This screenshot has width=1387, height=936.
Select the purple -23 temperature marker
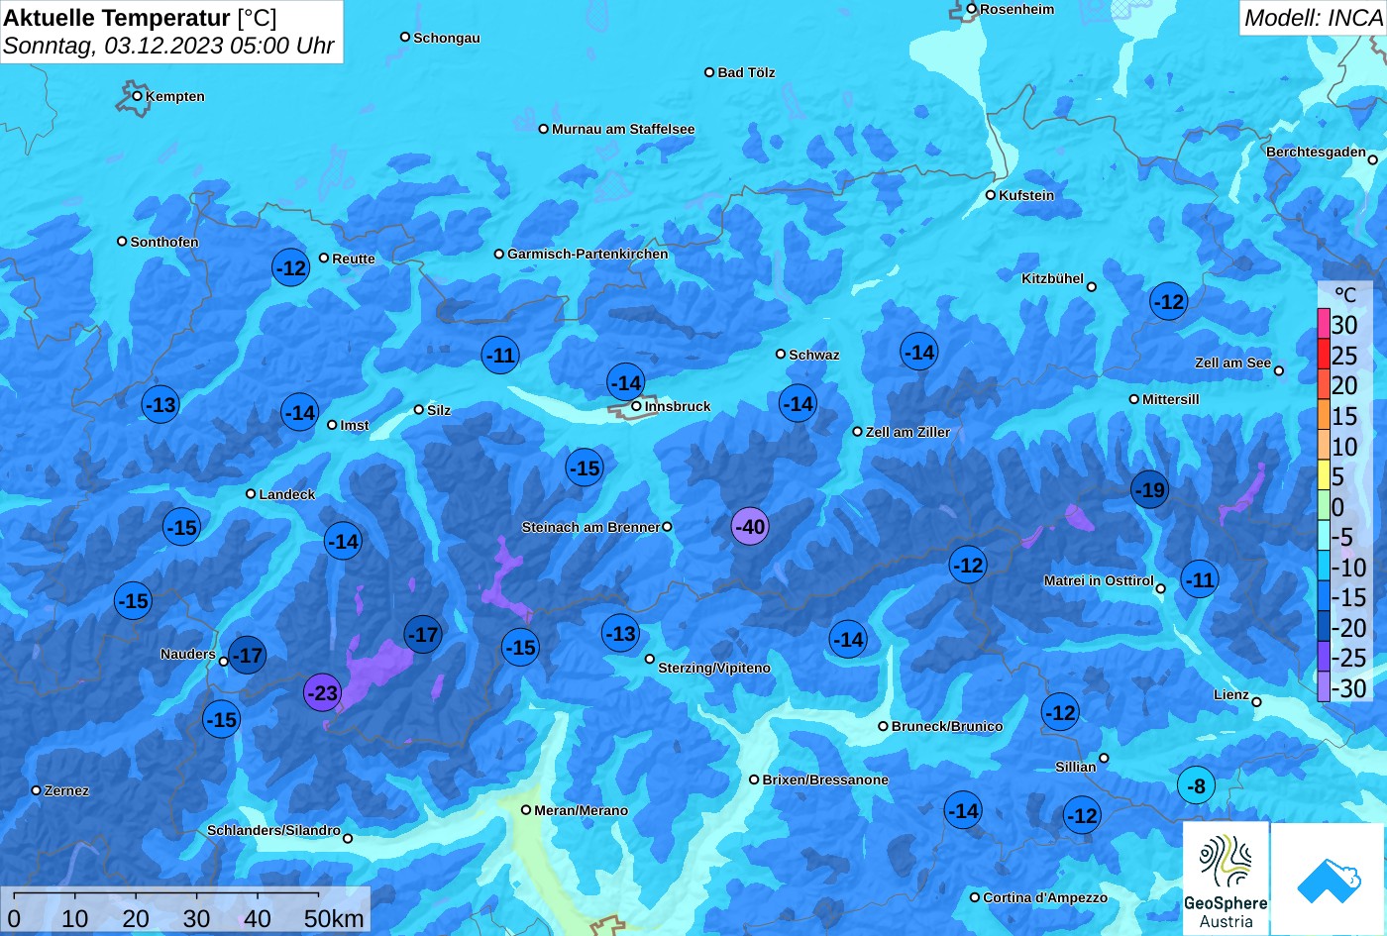(x=322, y=692)
